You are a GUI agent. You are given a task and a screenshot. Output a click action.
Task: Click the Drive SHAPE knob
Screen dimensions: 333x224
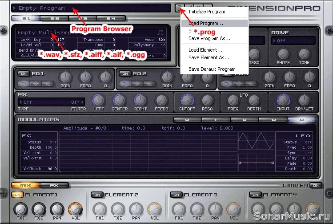click(283, 54)
